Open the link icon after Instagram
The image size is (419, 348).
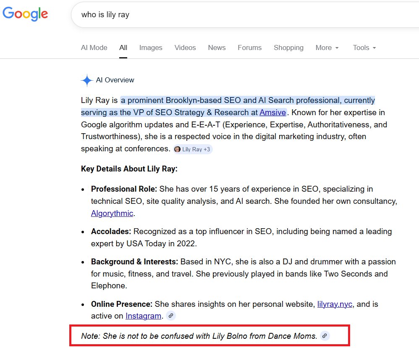pos(171,316)
